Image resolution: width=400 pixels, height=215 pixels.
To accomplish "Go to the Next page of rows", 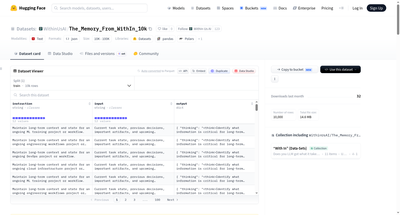I will pos(172,200).
